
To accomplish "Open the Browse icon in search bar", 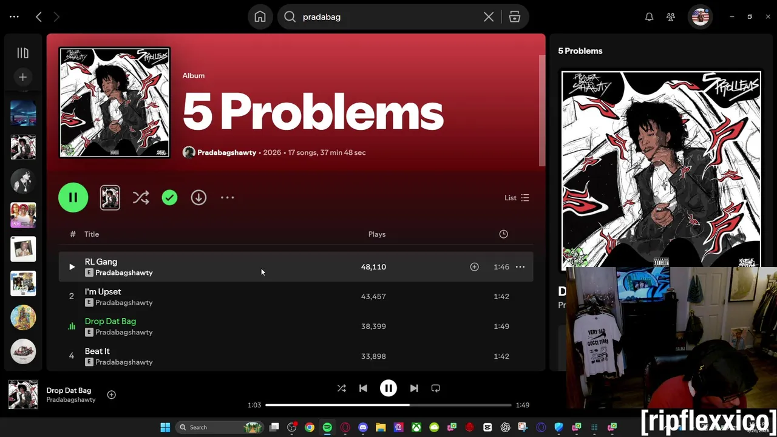I will [515, 17].
